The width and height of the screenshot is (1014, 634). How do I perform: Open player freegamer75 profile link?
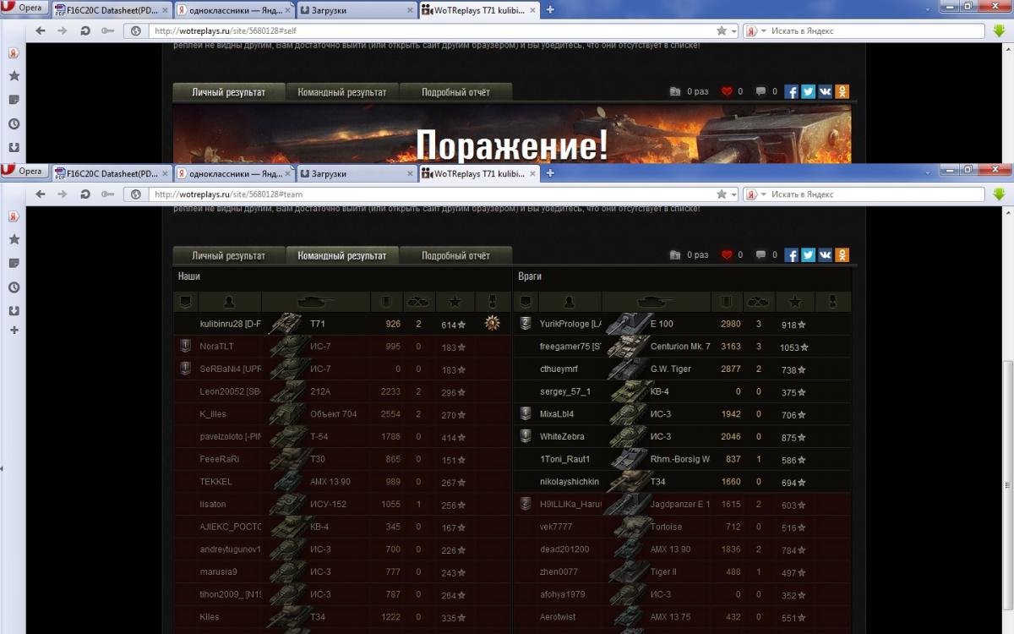[570, 347]
